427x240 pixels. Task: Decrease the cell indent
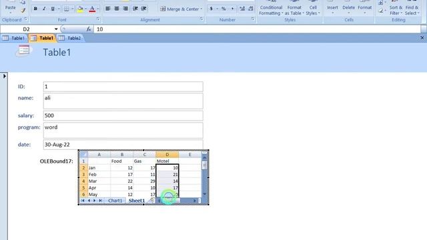tap(135, 9)
